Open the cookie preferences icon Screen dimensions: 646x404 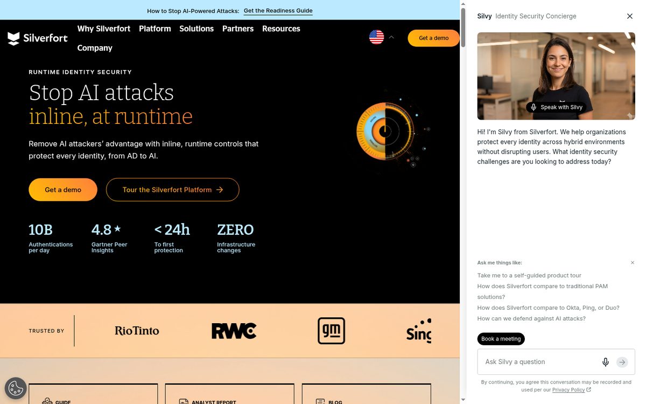coord(16,388)
